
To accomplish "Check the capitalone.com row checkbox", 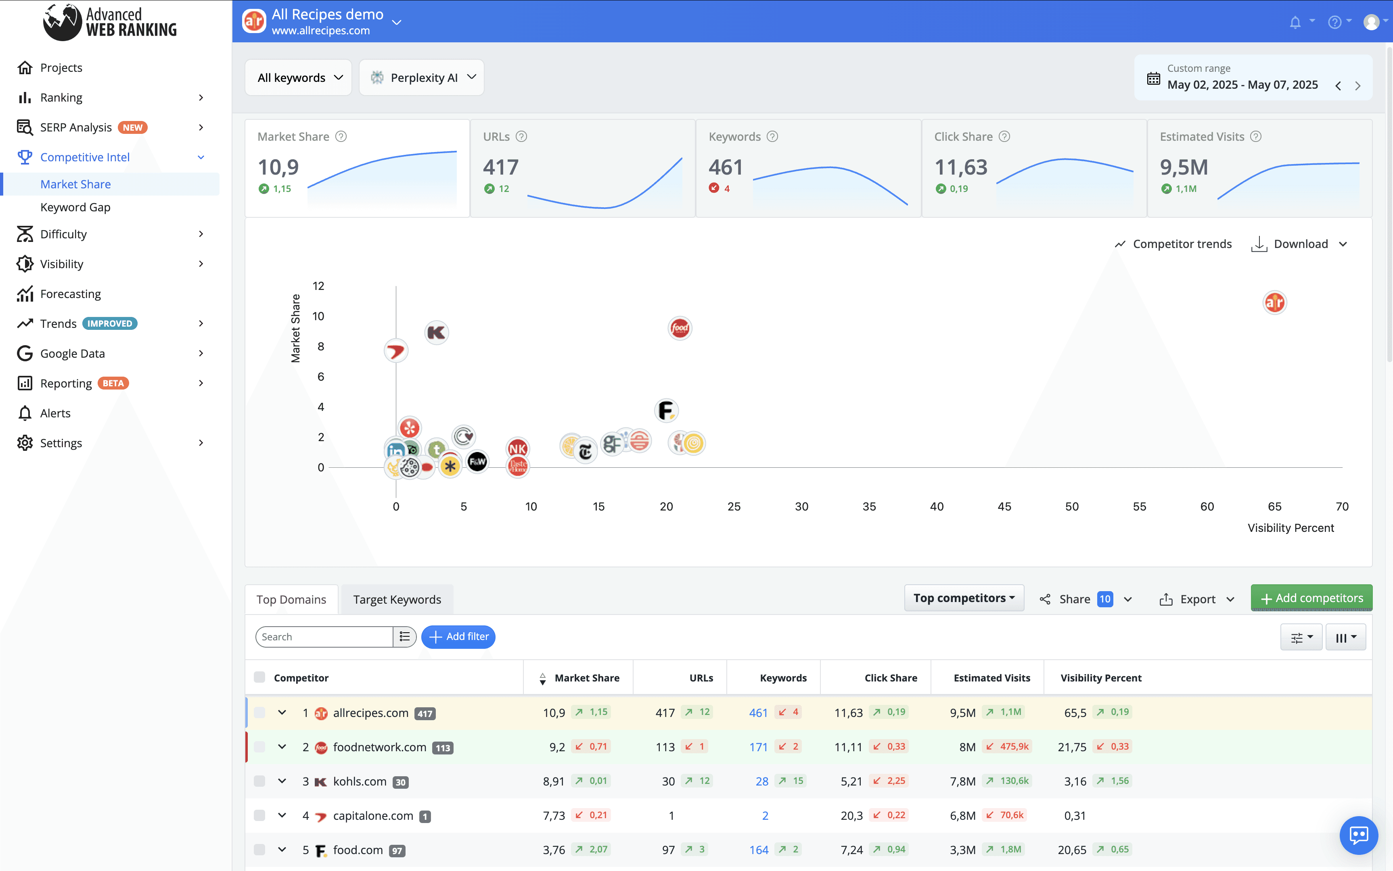I will (x=259, y=816).
